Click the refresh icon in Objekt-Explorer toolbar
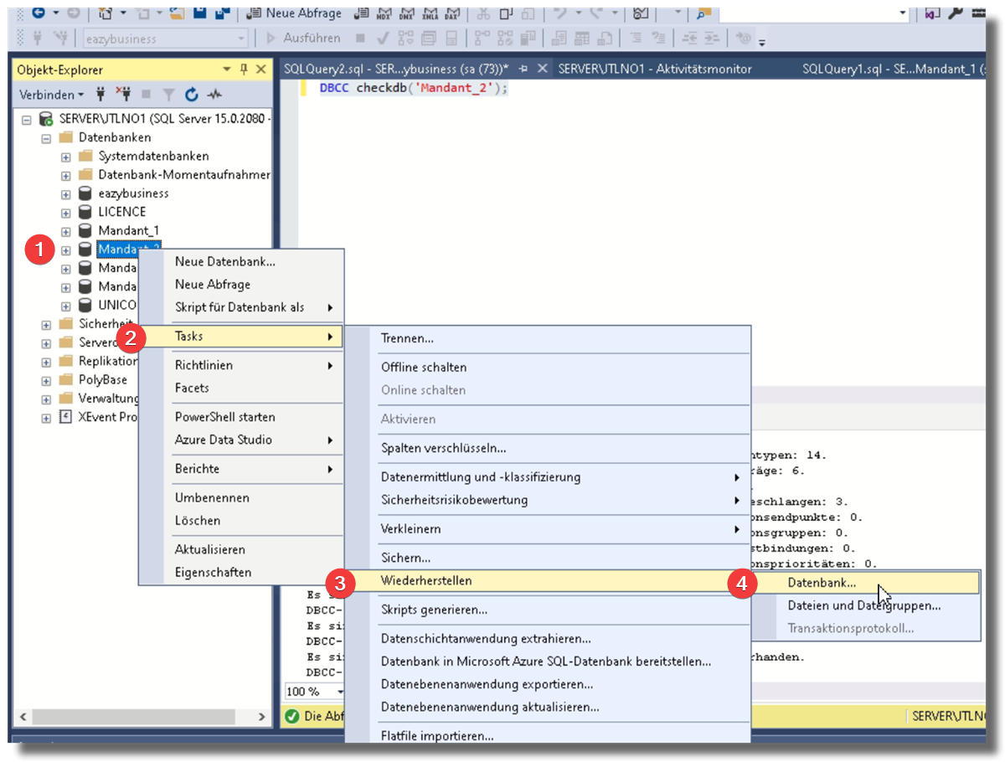The width and height of the screenshot is (1005, 762). 192,95
